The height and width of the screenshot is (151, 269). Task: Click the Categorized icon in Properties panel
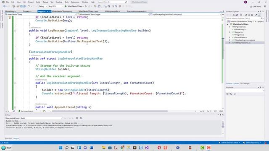click(227, 94)
